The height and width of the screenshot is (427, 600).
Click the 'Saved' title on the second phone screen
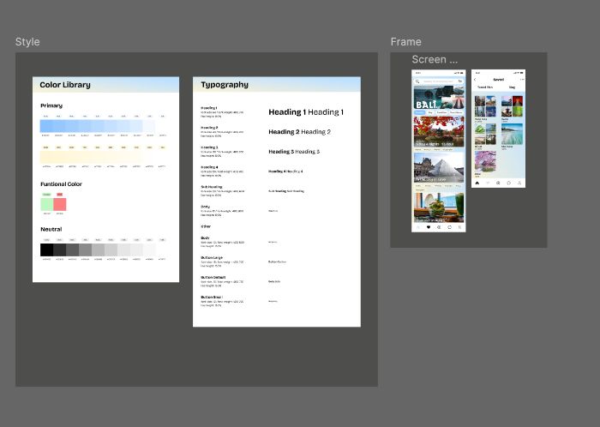click(498, 80)
